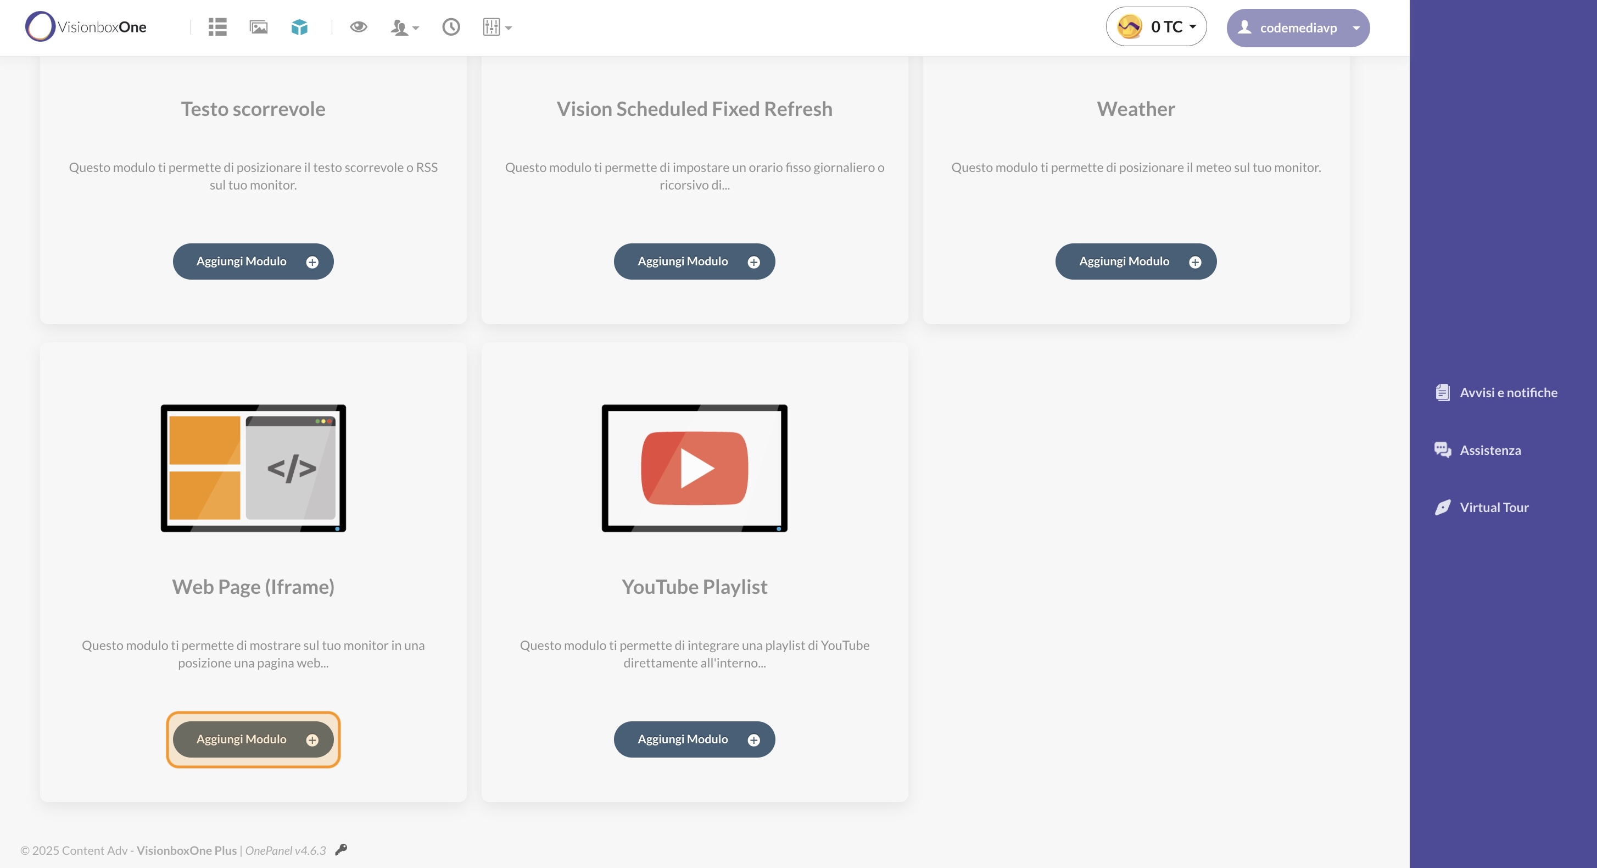Select the blue cube modules icon
1597x868 pixels.
(299, 27)
